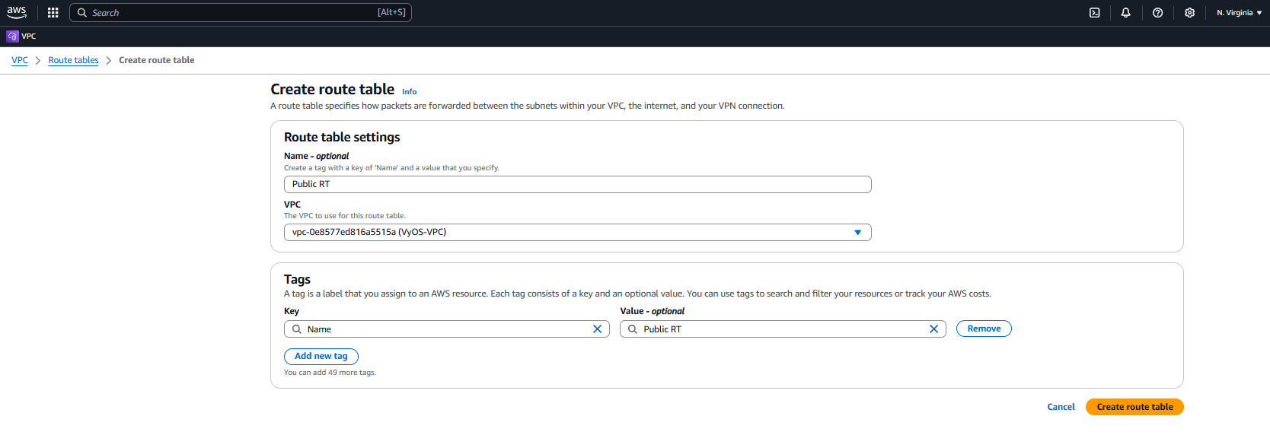Clear the tag Value field with X
The image size is (1270, 435).
pos(933,329)
